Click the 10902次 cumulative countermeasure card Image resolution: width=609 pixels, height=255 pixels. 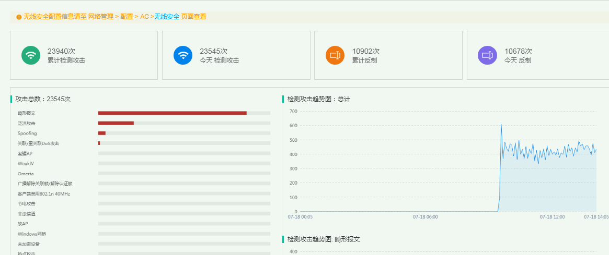pos(388,55)
